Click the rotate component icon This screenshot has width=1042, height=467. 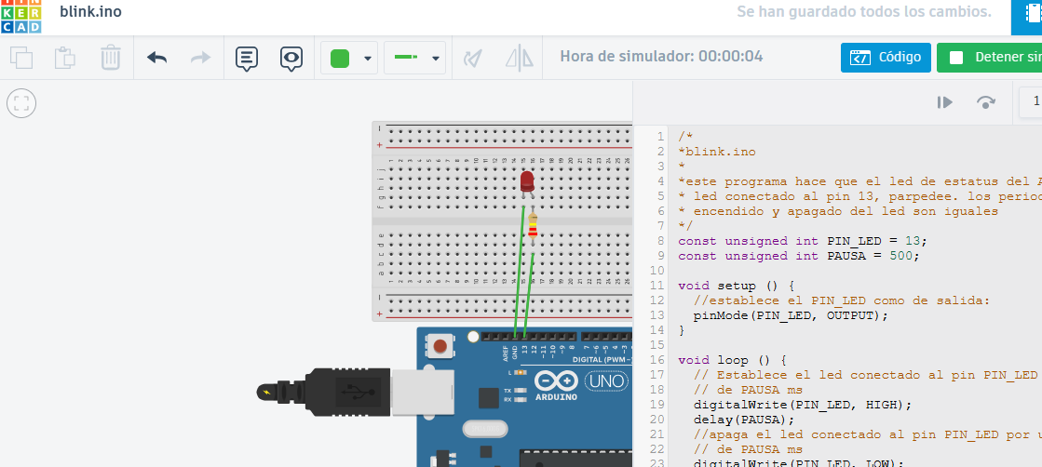[x=474, y=58]
